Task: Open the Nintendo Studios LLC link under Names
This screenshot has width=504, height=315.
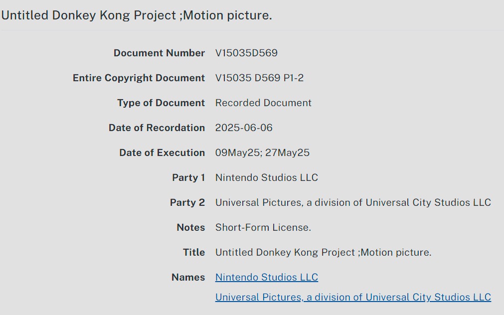Action: pyautogui.click(x=266, y=277)
